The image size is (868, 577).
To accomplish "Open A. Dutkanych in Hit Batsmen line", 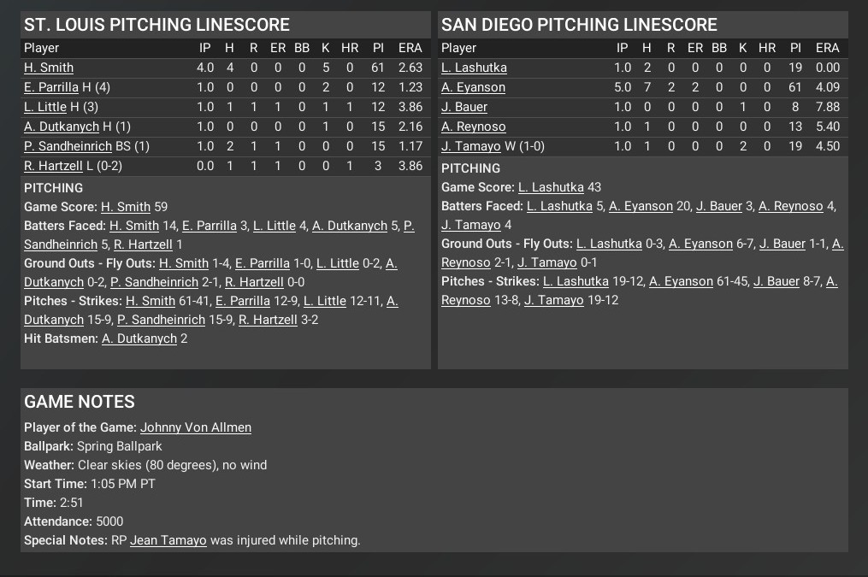I will (139, 339).
